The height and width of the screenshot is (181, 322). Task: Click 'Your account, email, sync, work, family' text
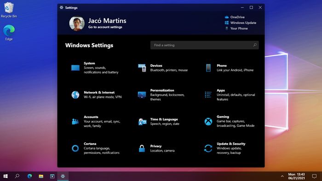click(x=102, y=124)
